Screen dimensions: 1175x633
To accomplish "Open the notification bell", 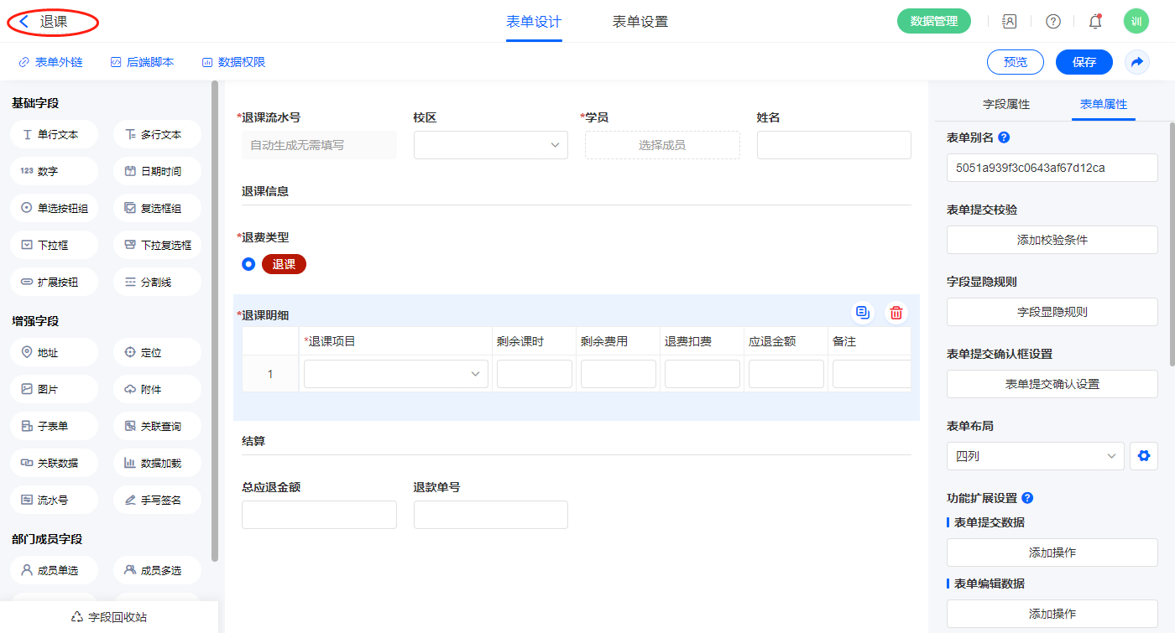I will point(1095,22).
